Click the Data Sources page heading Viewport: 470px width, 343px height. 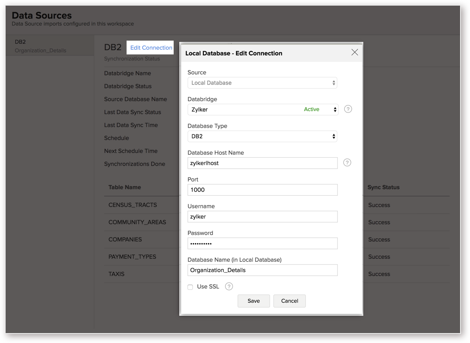(41, 15)
